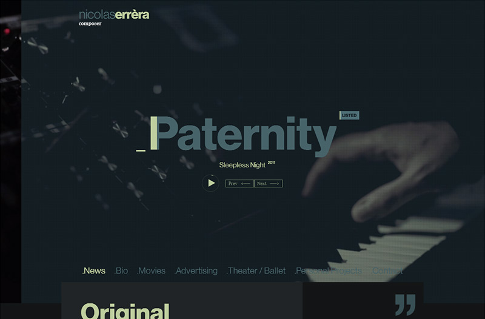
Task: Click the Sleepless Night subtitle
Action: [x=242, y=165]
